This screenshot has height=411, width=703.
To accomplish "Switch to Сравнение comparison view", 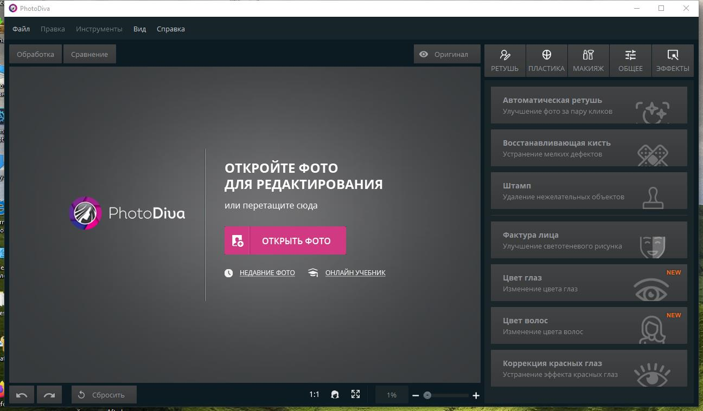I will 90,54.
